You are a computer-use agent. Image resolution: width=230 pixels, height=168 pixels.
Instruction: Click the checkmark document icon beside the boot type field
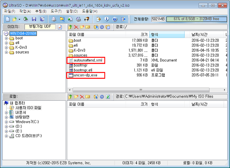tap(60, 27)
